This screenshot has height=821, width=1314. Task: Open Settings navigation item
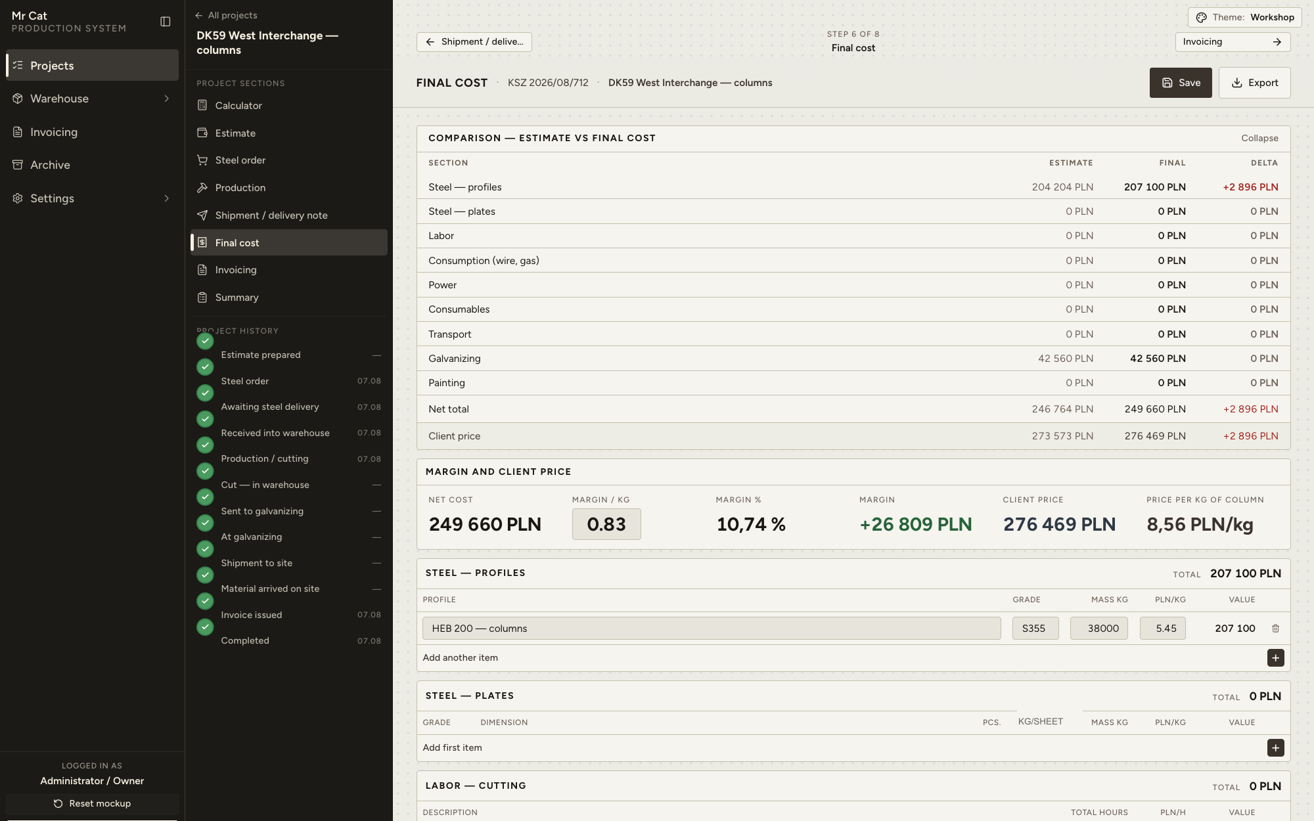coord(92,198)
